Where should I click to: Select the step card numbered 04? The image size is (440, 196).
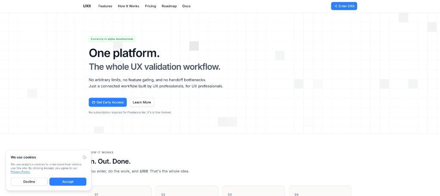pyautogui.click(x=320, y=191)
